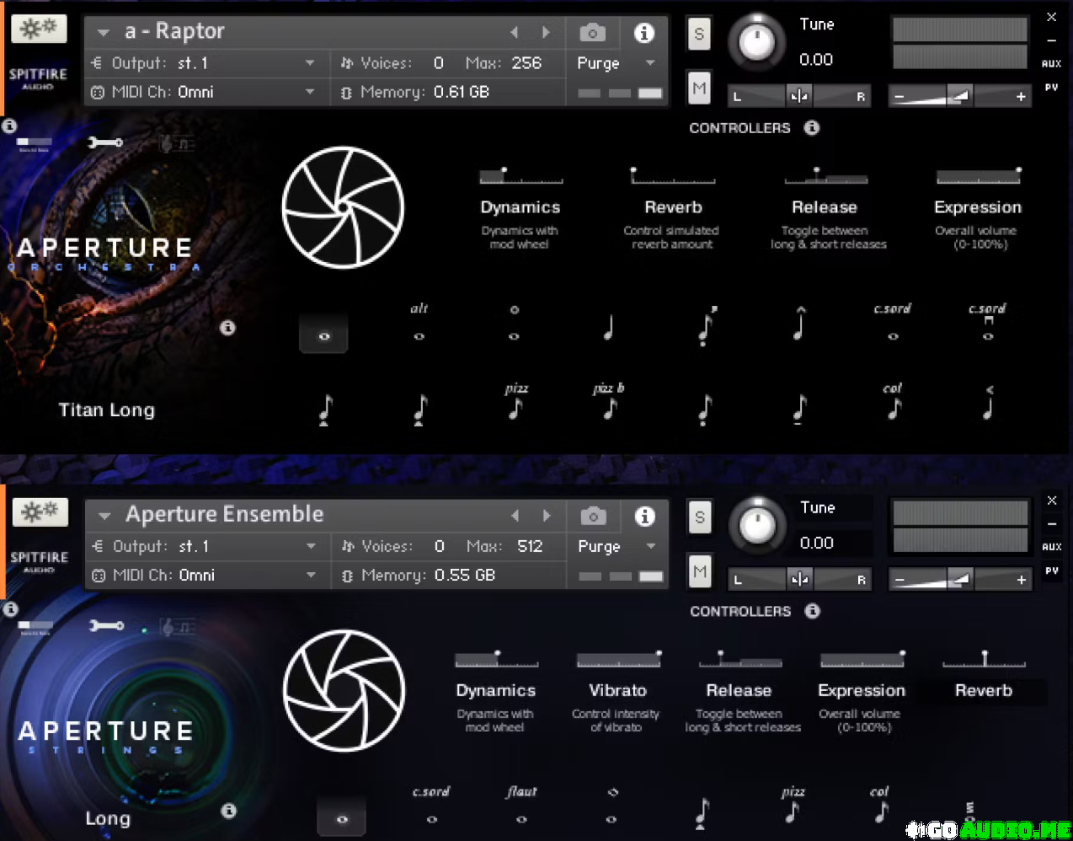Screen dimensions: 1073x841
Task: Select the 'col' articulation in Raptor
Action: tap(893, 401)
